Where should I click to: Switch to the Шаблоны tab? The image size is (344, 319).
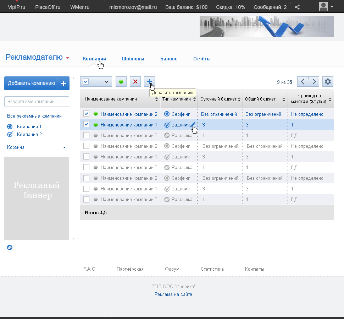click(x=133, y=59)
